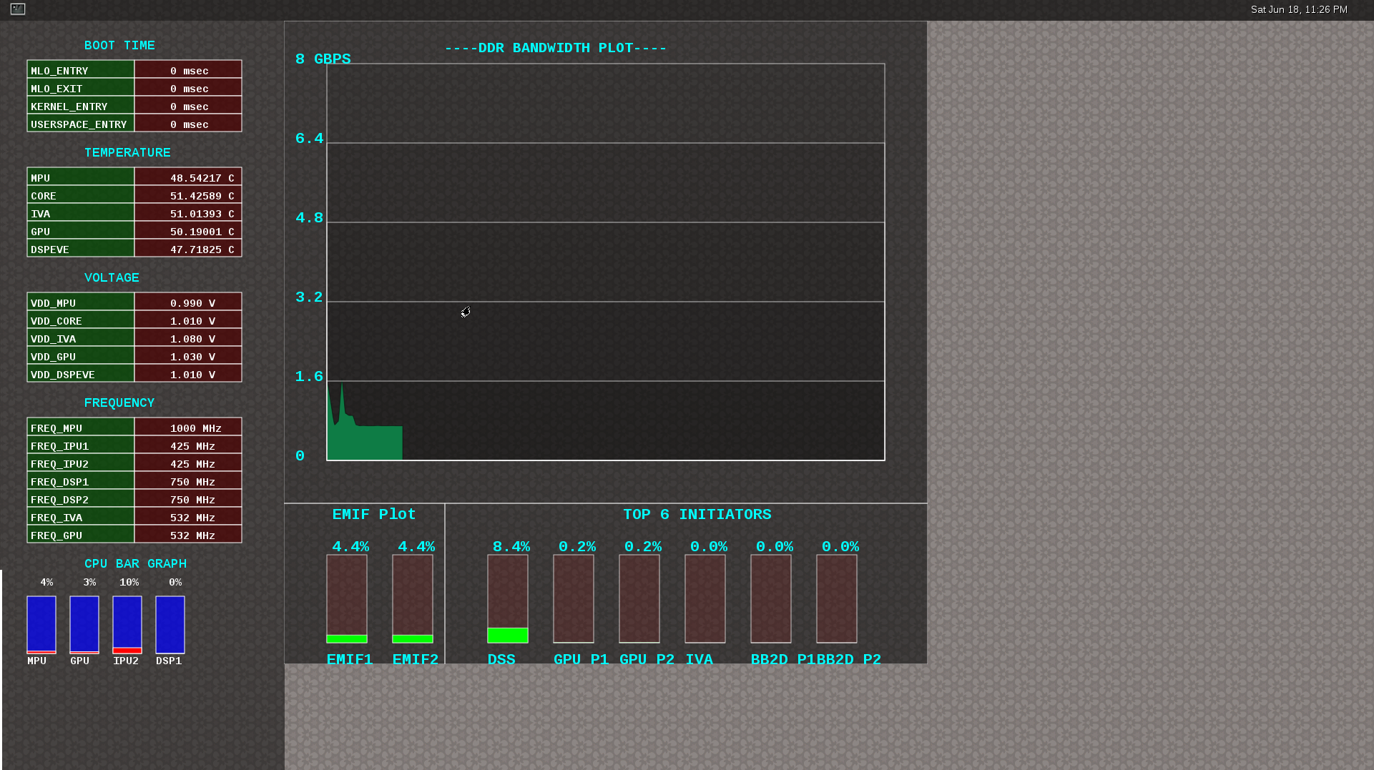Image resolution: width=1374 pixels, height=770 pixels.
Task: Click the USERSPACE_ENTRY row label
Action: tap(81, 124)
